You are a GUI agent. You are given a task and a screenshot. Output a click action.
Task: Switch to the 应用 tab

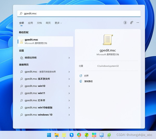30,23
